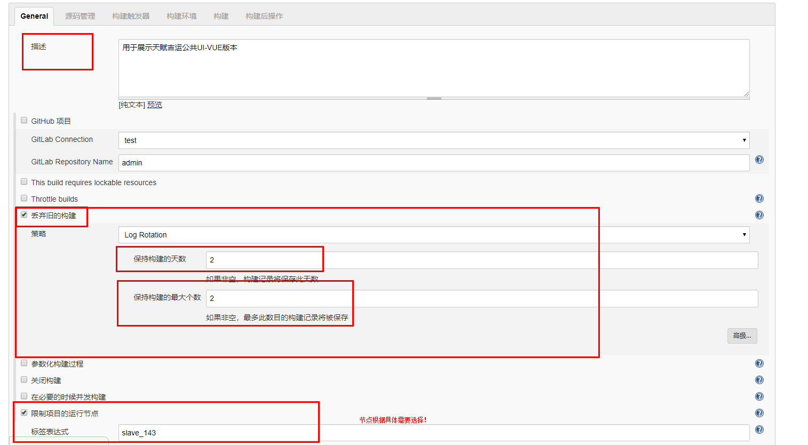808x445 pixels.
Task: Focus the 保持构建的最大个数 input field
Action: [x=482, y=298]
